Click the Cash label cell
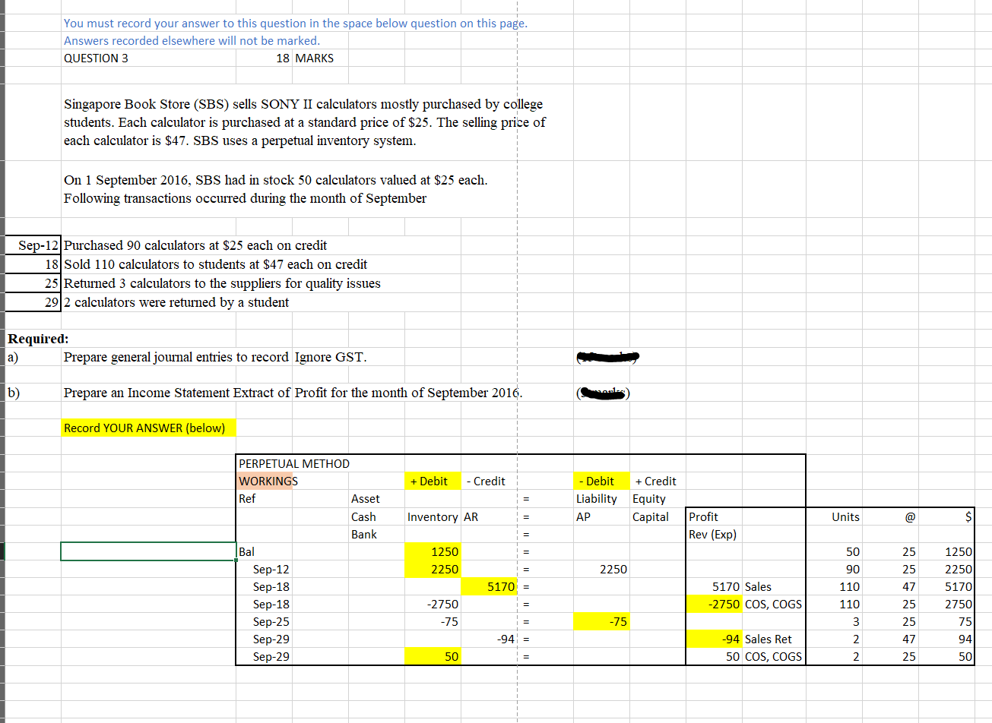The image size is (992, 723). [363, 517]
